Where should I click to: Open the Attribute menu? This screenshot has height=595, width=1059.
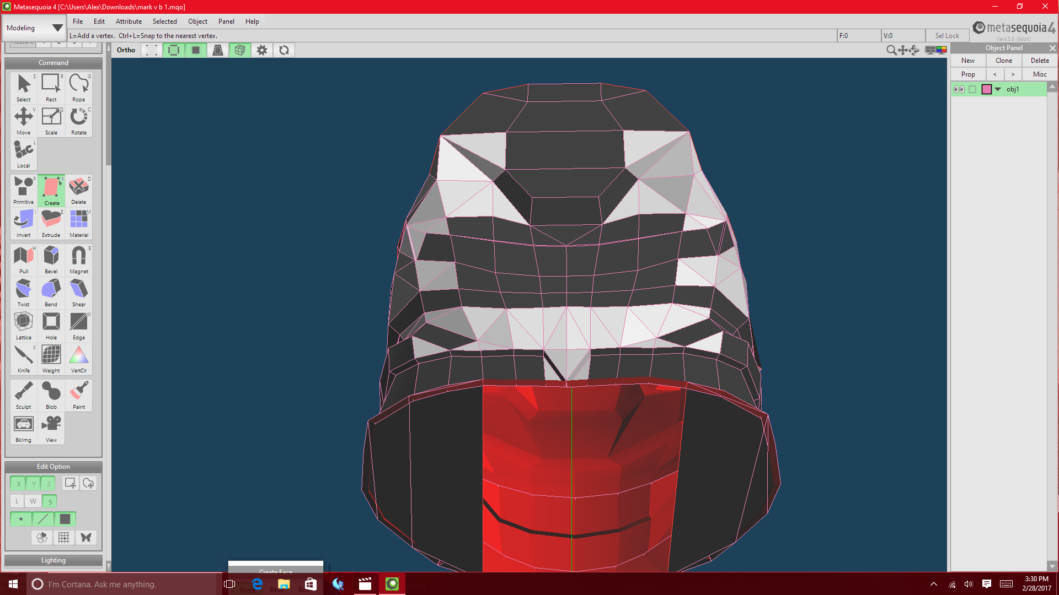tap(129, 21)
